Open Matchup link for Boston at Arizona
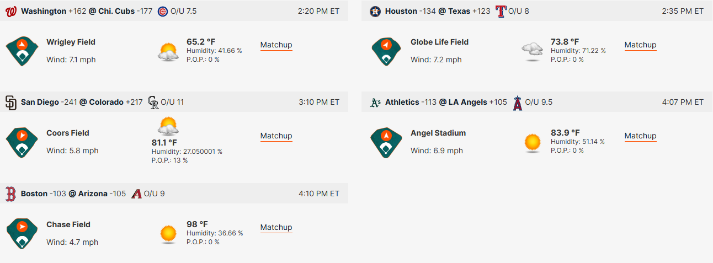The height and width of the screenshot is (263, 713). [x=276, y=227]
